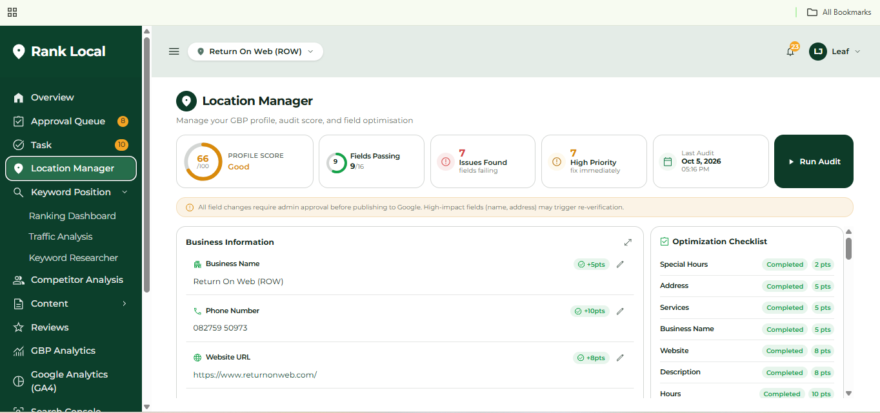880x413 pixels.
Task: Expand the Leaf account menu chevron
Action: tap(857, 52)
